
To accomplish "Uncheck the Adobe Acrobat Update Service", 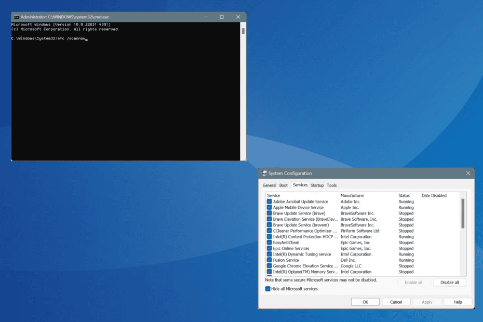I will [269, 202].
